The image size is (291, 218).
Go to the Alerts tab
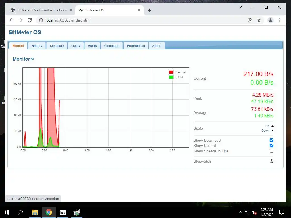(x=92, y=46)
